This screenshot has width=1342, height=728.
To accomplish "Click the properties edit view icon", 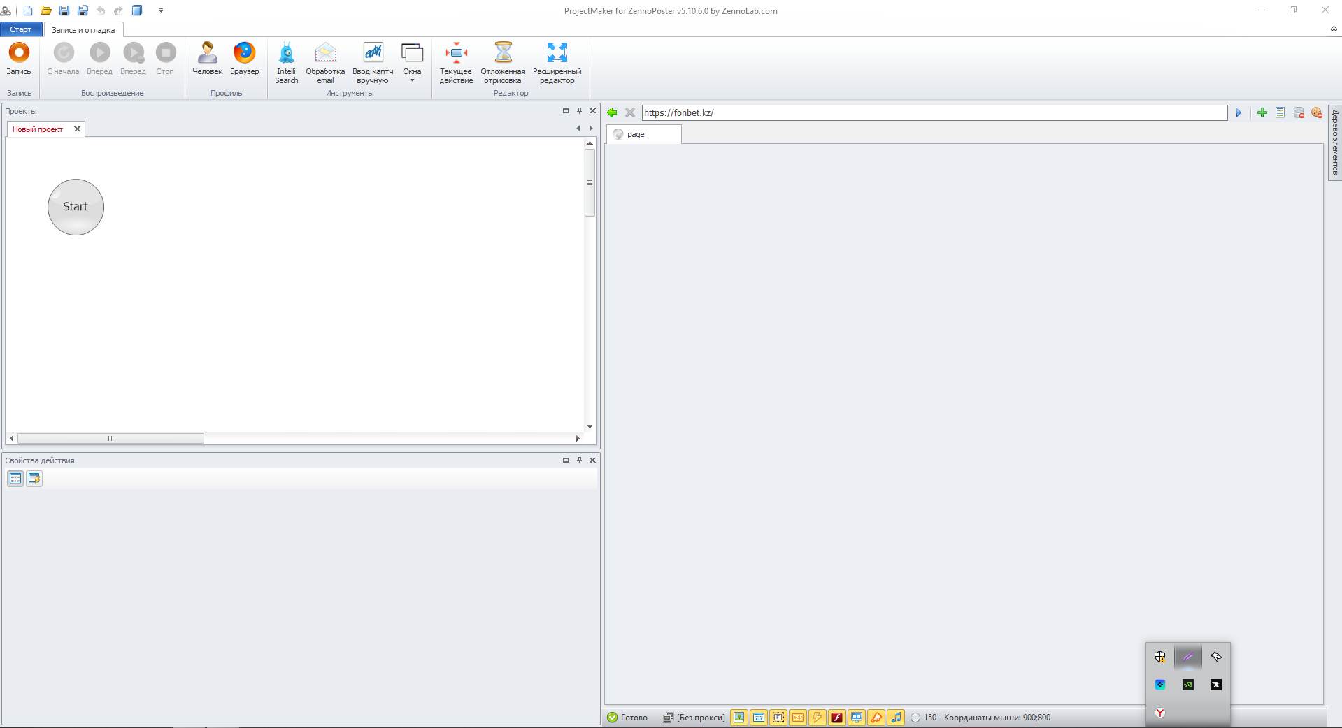I will (x=34, y=479).
